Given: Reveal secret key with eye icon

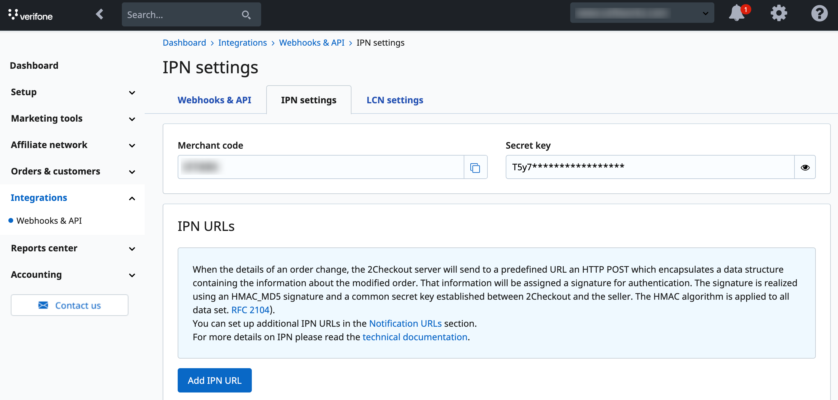Looking at the screenshot, I should coord(805,167).
